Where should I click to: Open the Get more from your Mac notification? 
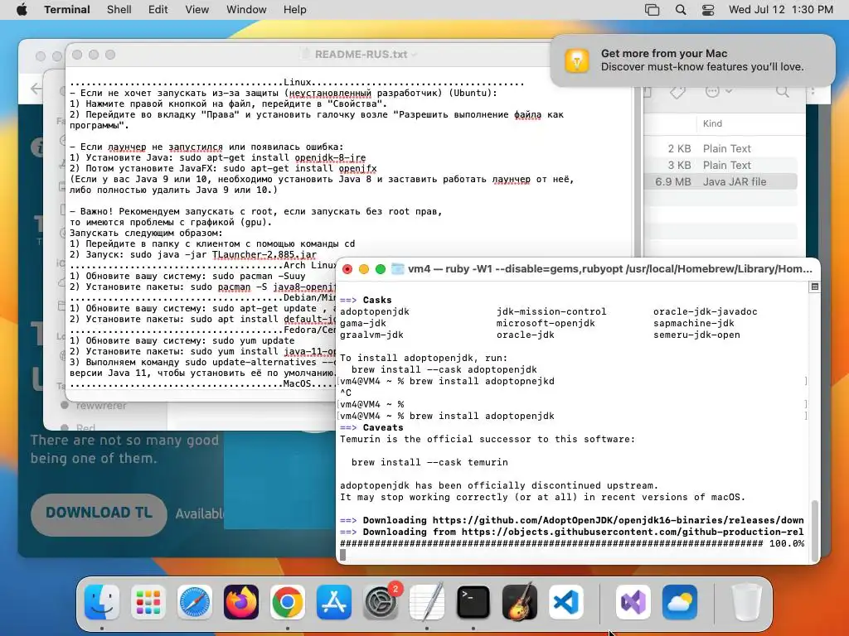point(692,60)
